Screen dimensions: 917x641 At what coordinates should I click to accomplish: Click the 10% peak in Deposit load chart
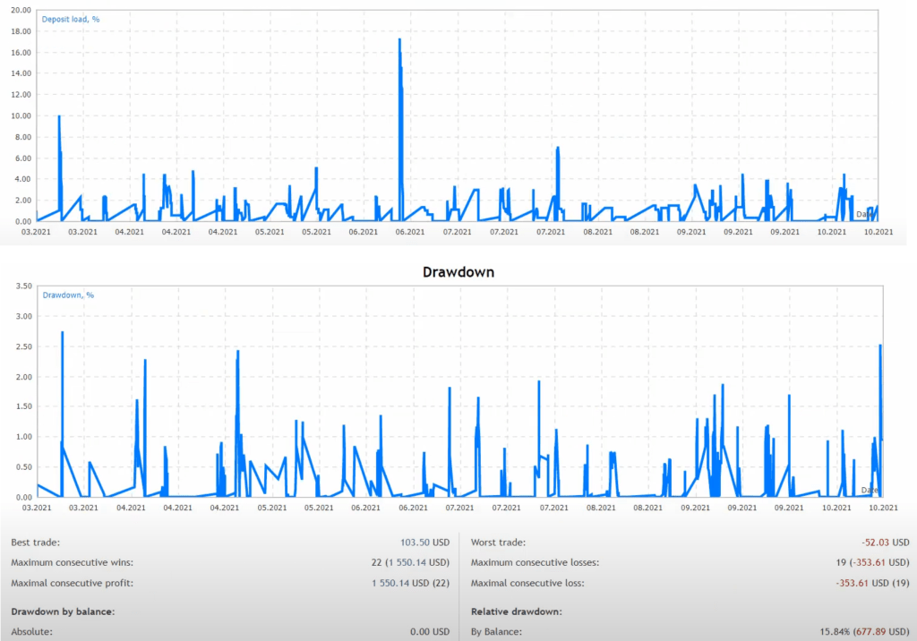pyautogui.click(x=59, y=117)
